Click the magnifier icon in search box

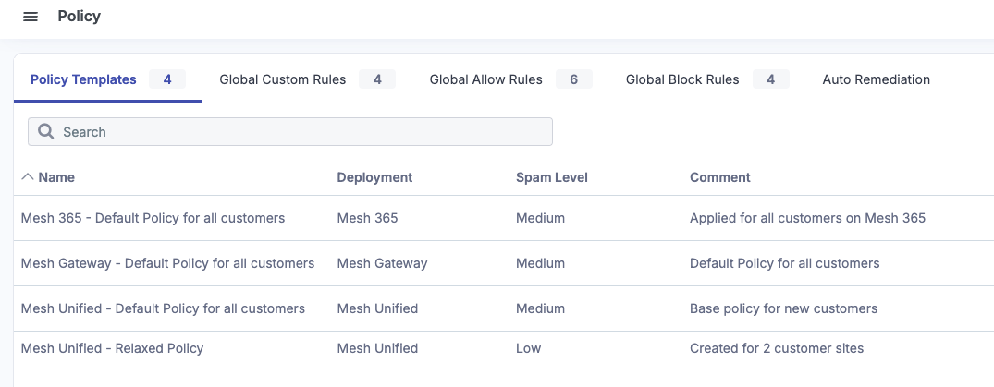pyautogui.click(x=45, y=132)
